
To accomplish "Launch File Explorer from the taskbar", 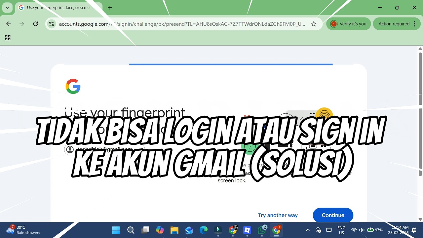I will coord(174,230).
